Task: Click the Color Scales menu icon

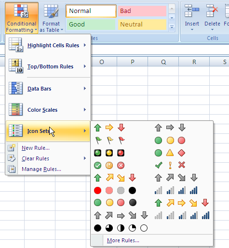Action: [x=16, y=109]
